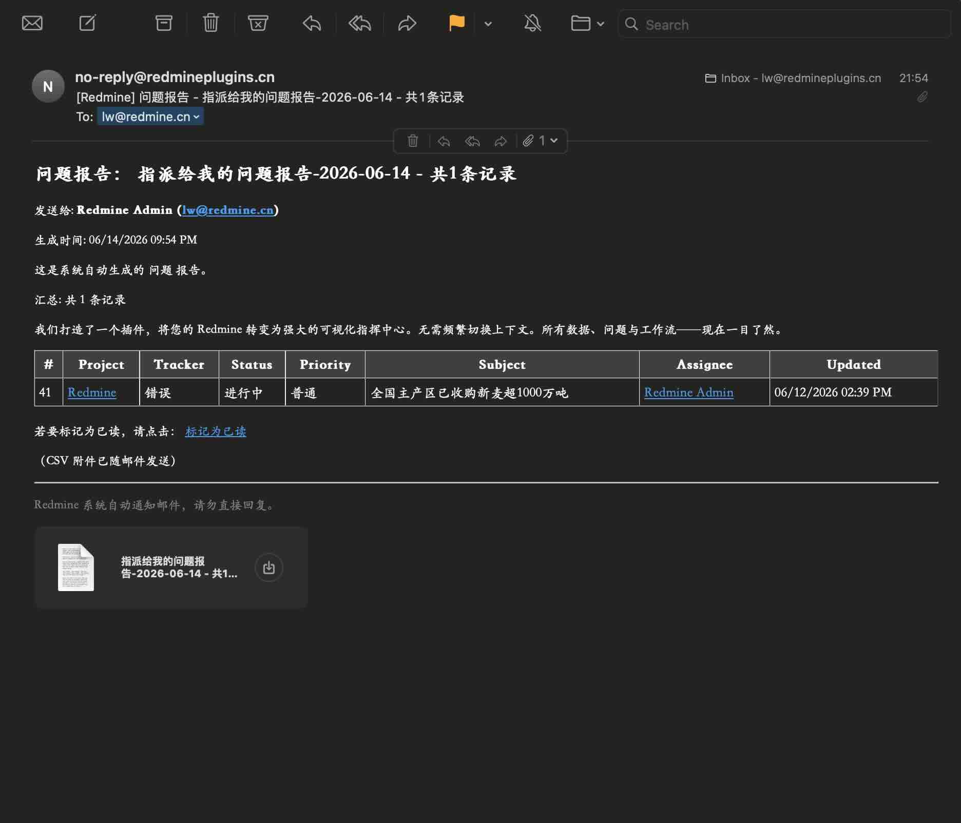Screen dimensions: 961x823
Task: Forward via inline header arrow
Action: [x=501, y=141]
